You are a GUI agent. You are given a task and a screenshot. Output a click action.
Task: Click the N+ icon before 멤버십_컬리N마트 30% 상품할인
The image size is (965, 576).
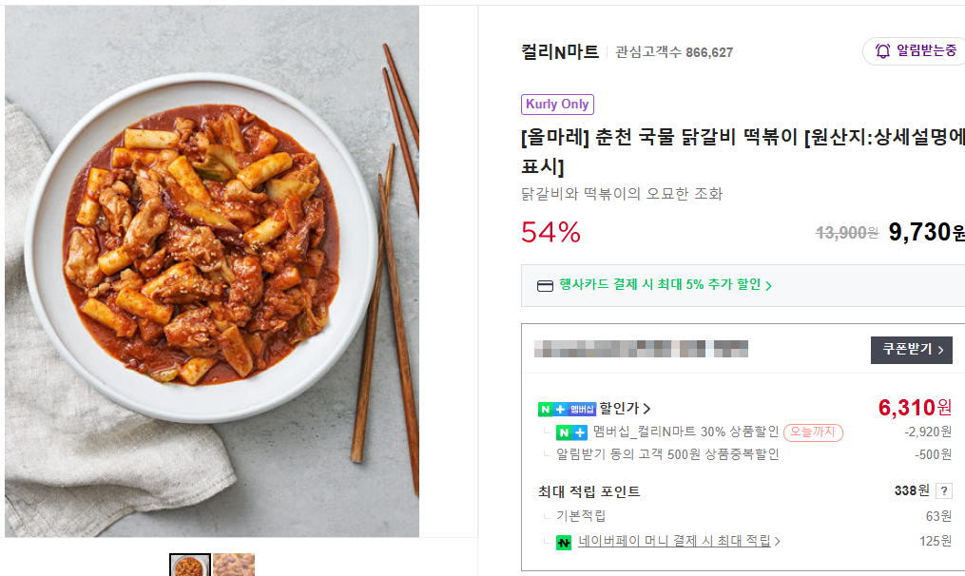tap(571, 432)
